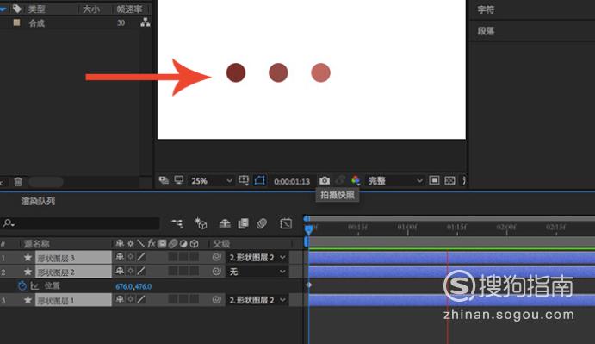Click the blue current time indicator handle

click(x=309, y=229)
